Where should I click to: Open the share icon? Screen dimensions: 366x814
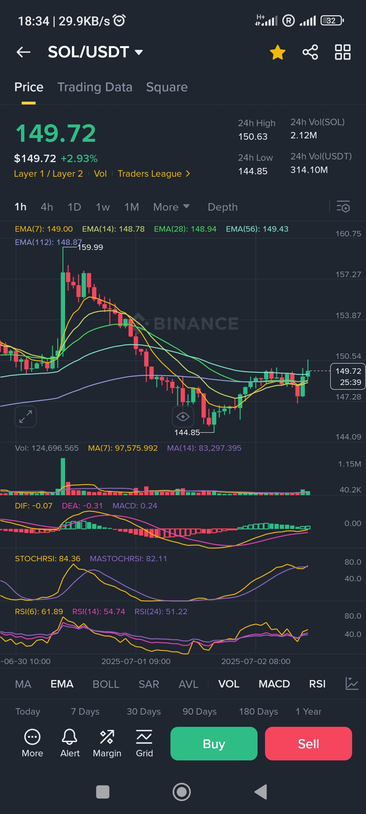[310, 52]
